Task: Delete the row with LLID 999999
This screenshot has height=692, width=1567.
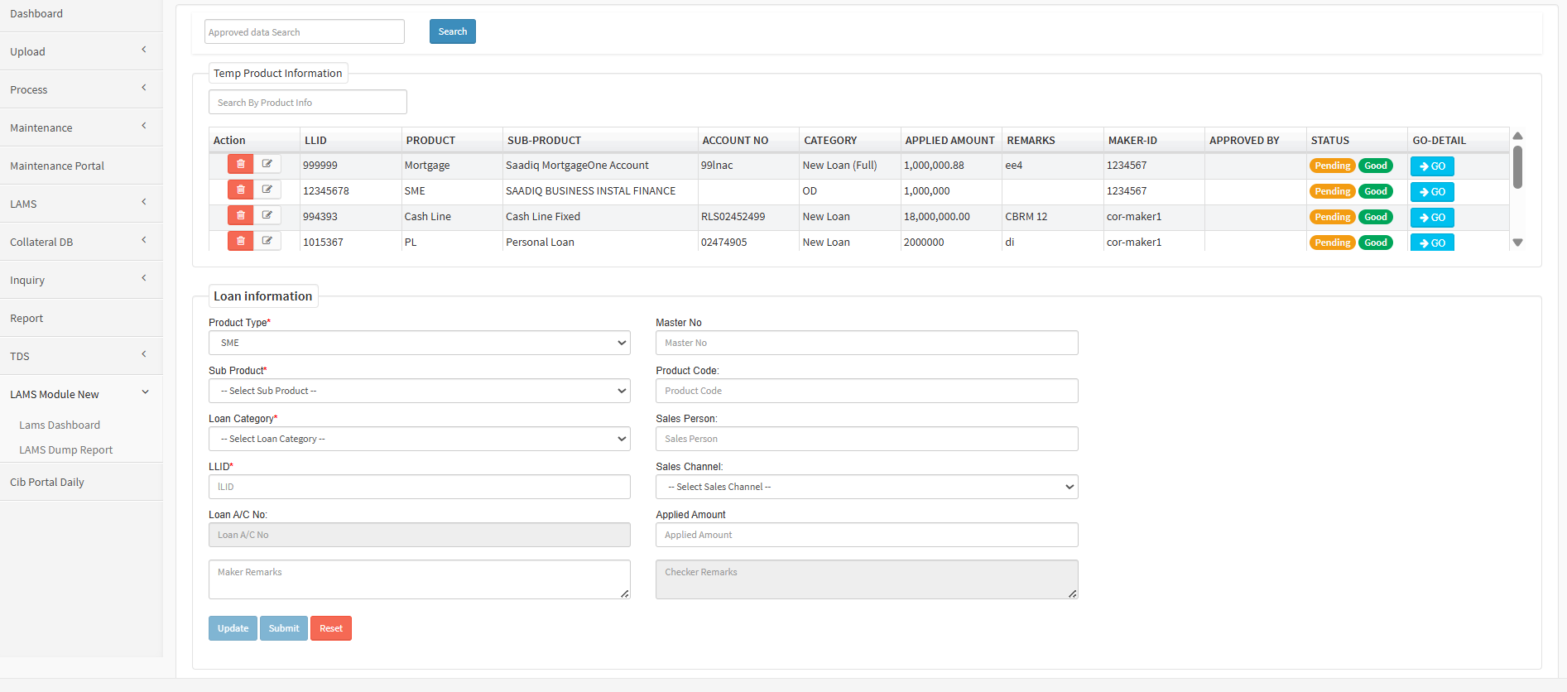Action: coord(240,165)
